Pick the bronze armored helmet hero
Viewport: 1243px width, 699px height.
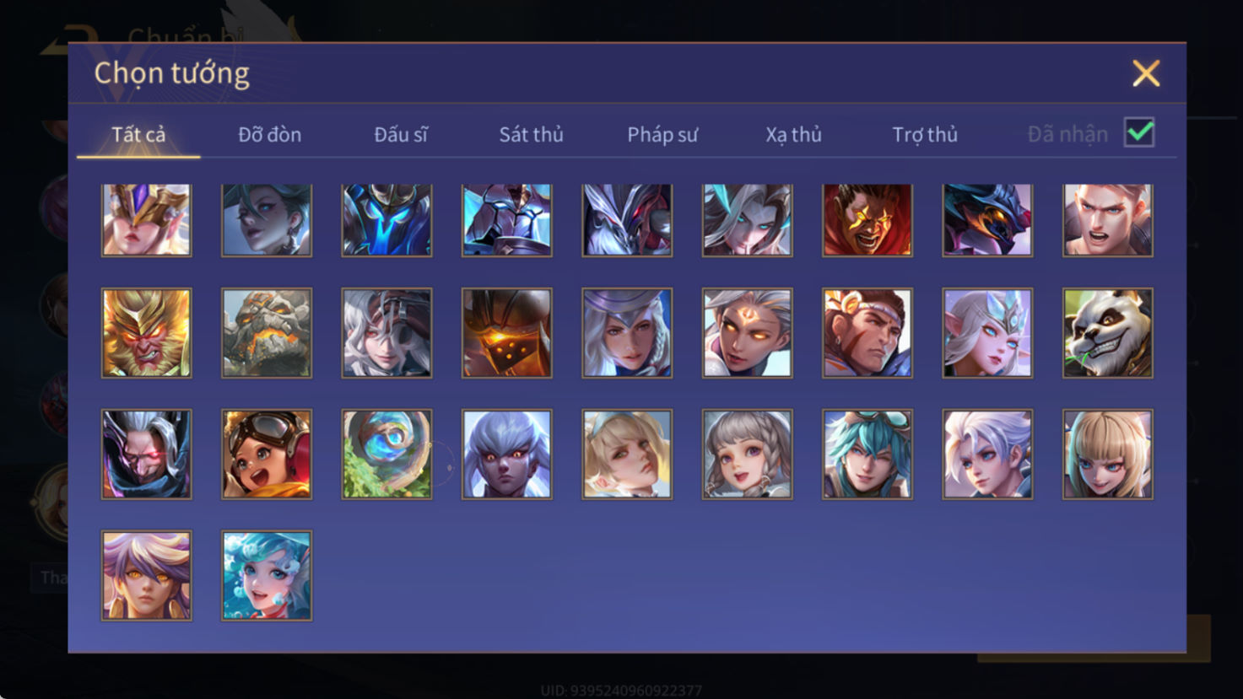(x=506, y=333)
